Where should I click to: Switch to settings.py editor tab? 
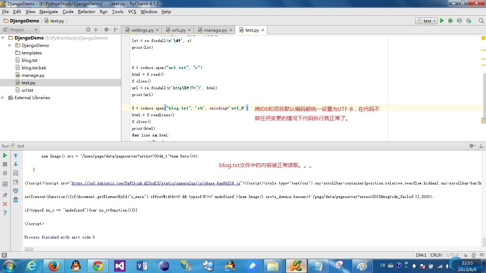(142, 30)
